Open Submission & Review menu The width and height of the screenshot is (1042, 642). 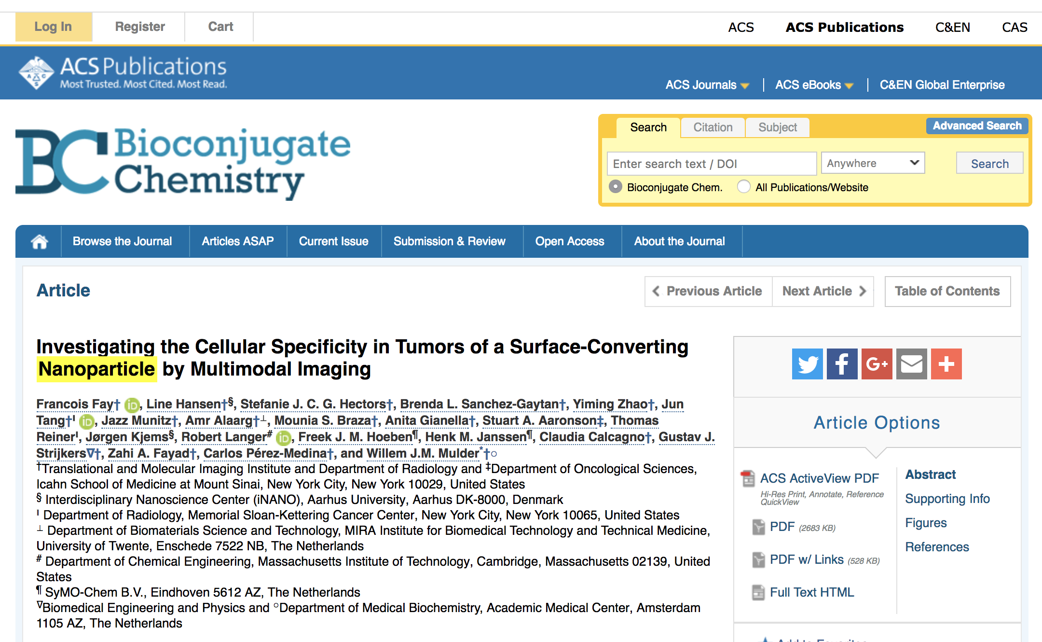tap(450, 241)
